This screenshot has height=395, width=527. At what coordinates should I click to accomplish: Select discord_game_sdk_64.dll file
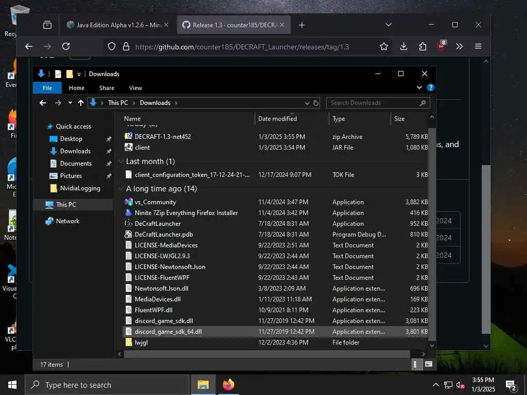[x=275, y=332]
